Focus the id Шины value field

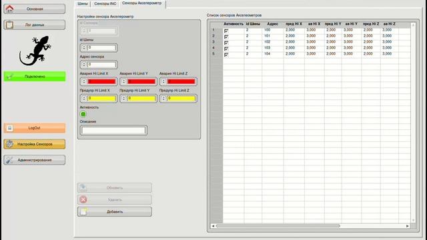[x=101, y=48]
